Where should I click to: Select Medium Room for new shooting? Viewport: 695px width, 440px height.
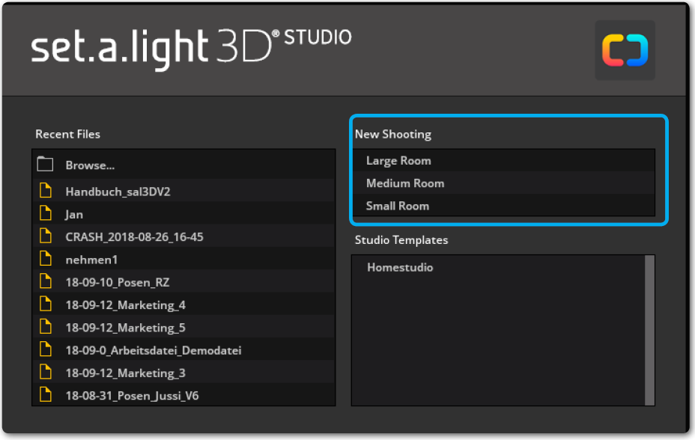pos(405,183)
